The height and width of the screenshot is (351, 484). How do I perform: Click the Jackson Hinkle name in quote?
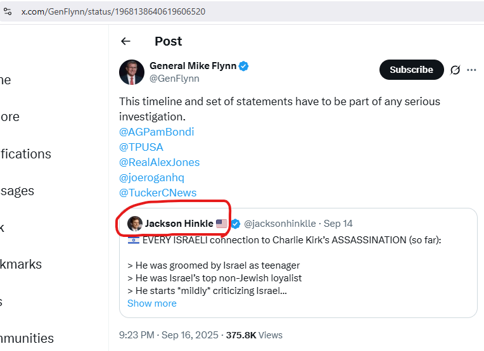point(179,223)
